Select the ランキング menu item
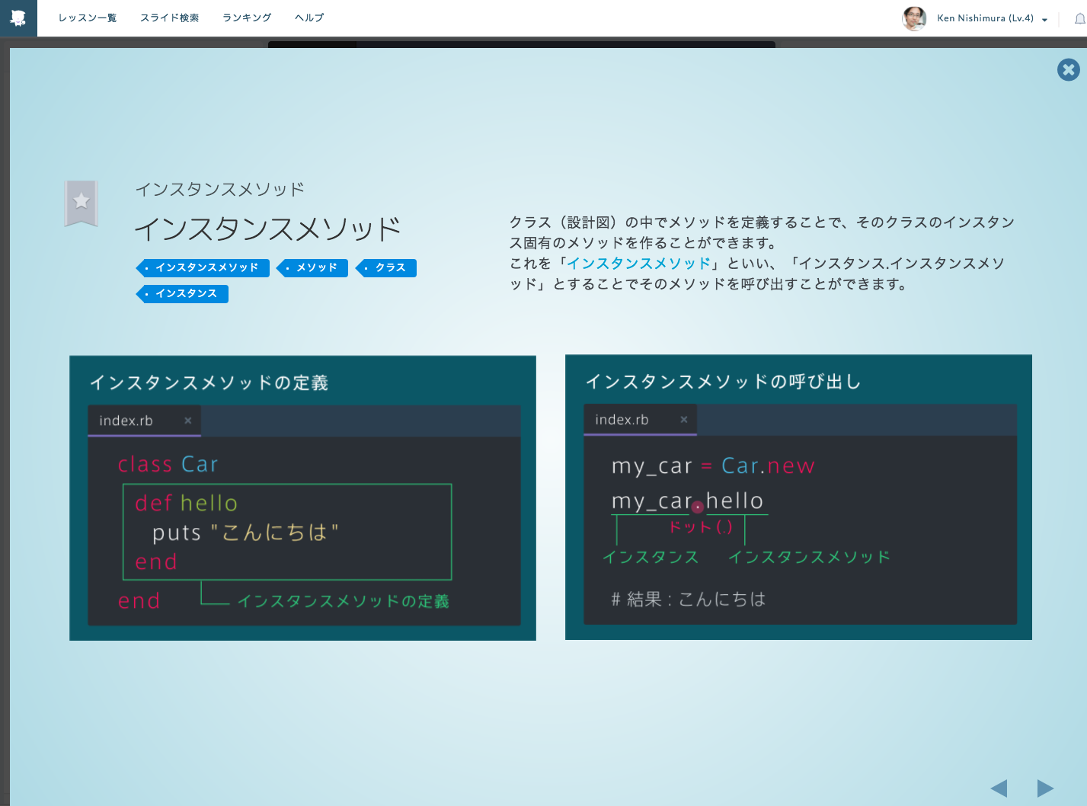 247,18
